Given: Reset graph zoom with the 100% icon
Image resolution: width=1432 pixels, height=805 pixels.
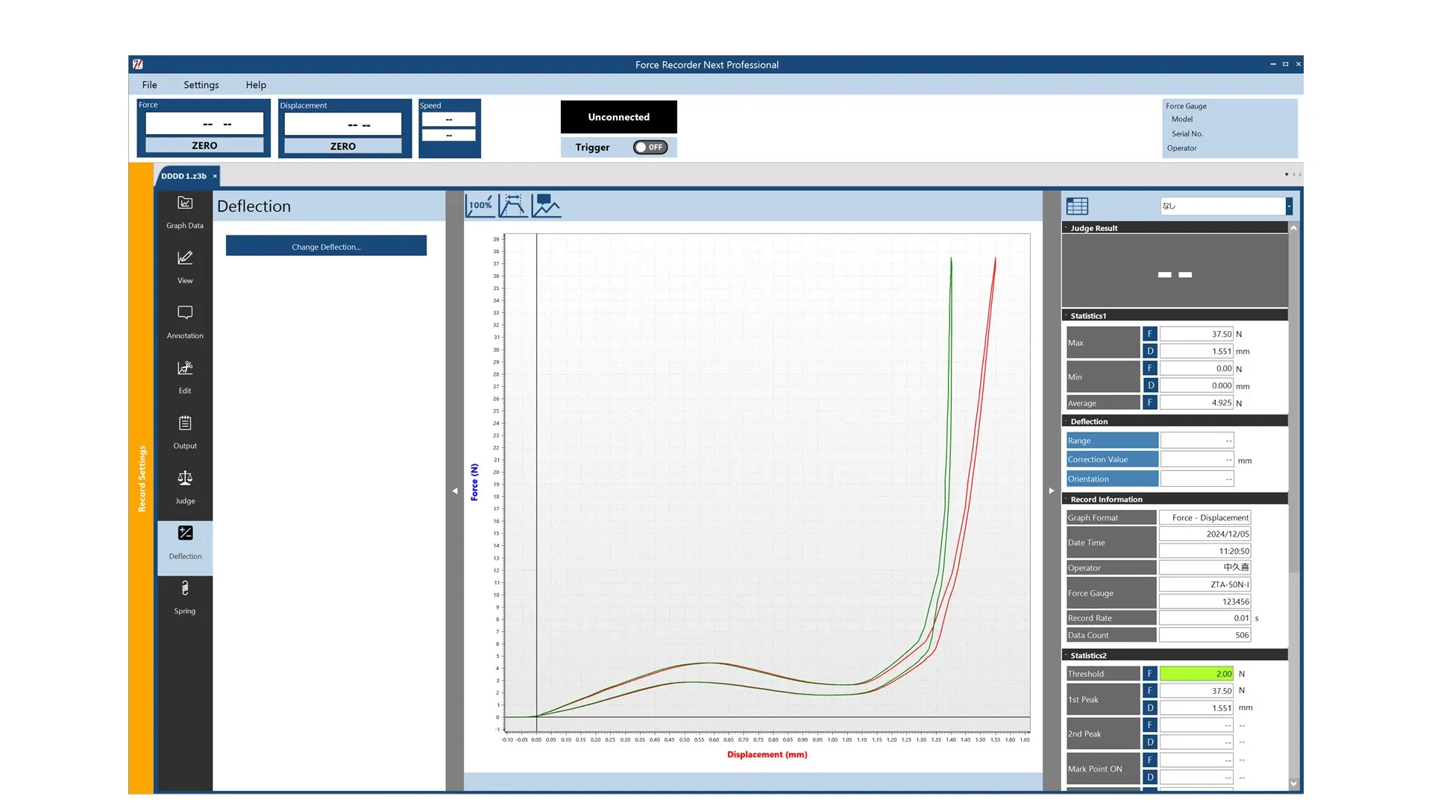Looking at the screenshot, I should (480, 206).
